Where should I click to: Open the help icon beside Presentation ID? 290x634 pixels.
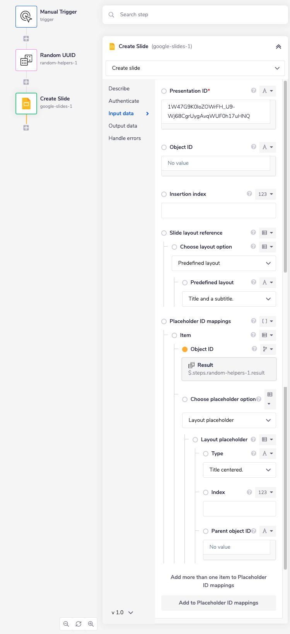click(x=254, y=90)
